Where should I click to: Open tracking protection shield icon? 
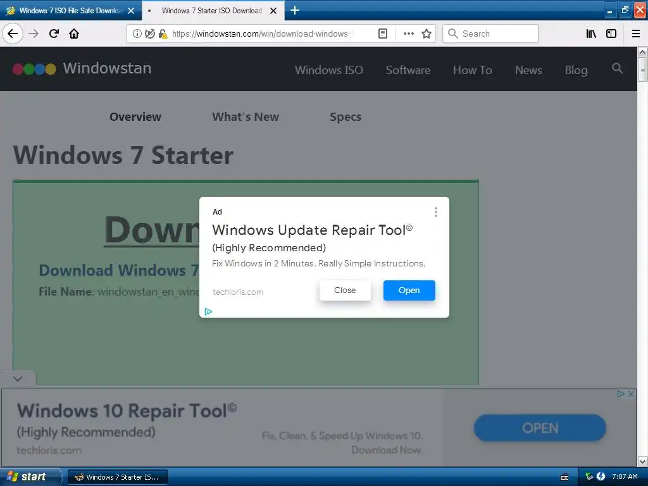tap(150, 34)
